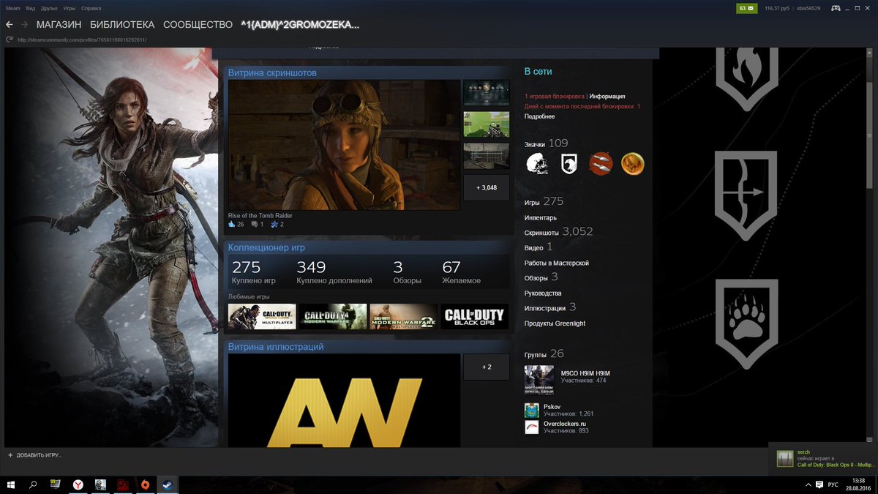The image size is (878, 494).
Task: Click the 275 Куплено игр stat
Action: click(253, 272)
